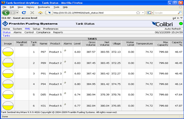184x119 pixels.
Task: Click the stop loading X icon
Action: (x=32, y=13)
